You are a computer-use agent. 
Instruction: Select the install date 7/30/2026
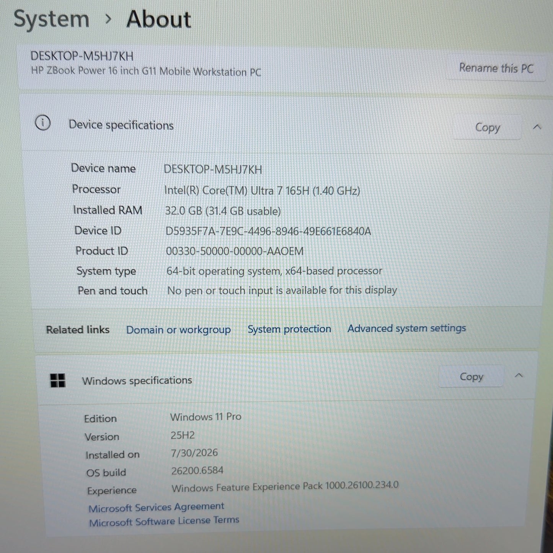point(194,453)
